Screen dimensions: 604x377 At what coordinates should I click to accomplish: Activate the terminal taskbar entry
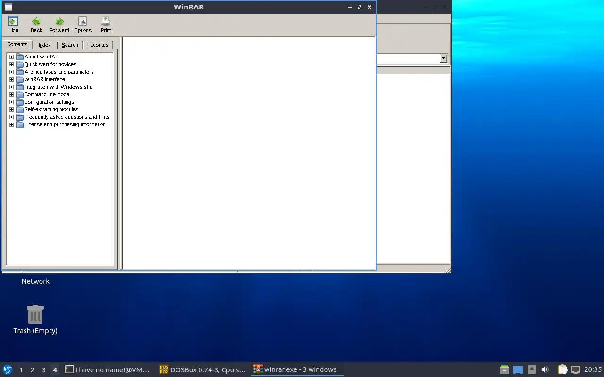pyautogui.click(x=108, y=369)
